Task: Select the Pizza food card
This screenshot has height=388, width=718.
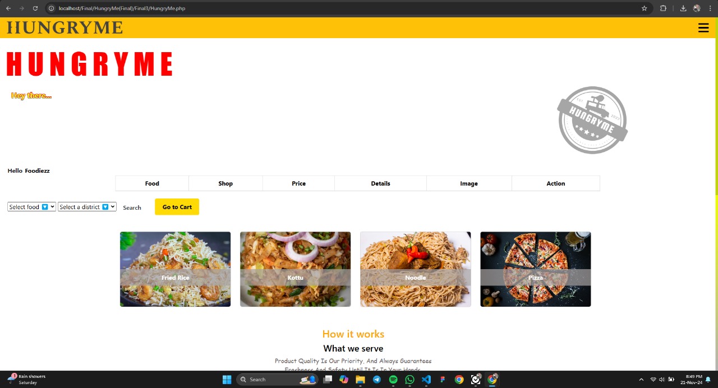Action: click(x=535, y=269)
